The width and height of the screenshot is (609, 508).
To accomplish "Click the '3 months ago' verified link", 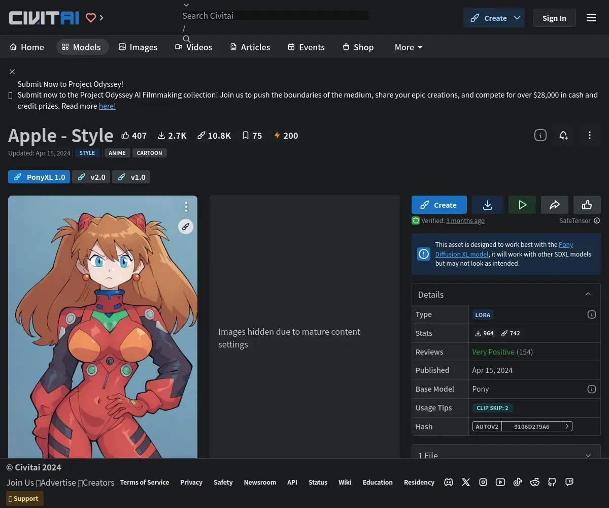I will click(465, 220).
